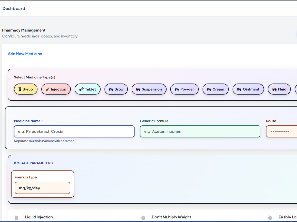Open the Route dropdown
This screenshot has height=222, width=297.
pyautogui.click(x=282, y=131)
